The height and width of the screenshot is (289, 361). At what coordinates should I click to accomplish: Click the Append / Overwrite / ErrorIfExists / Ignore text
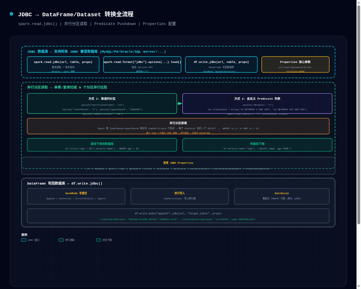click(x=76, y=199)
